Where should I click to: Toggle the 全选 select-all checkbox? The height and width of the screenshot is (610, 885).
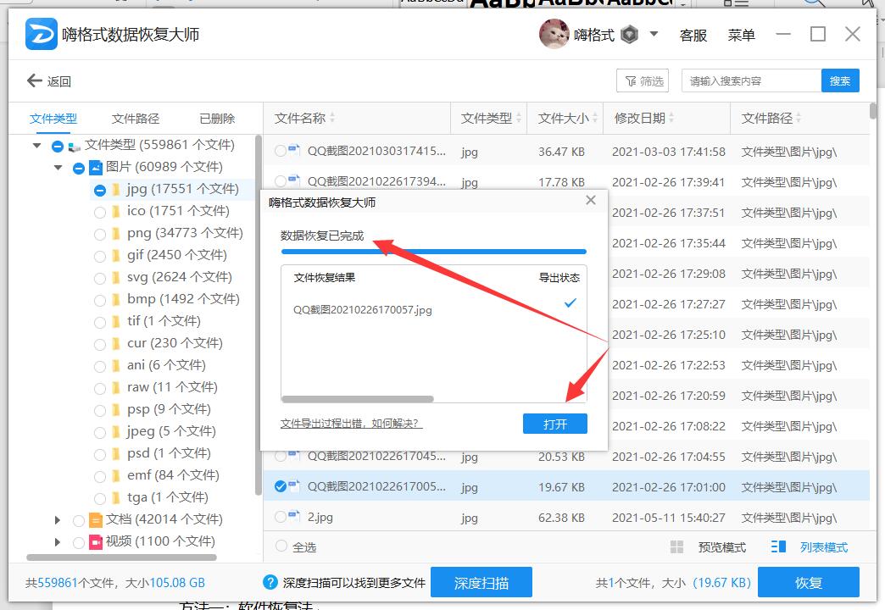[x=281, y=546]
